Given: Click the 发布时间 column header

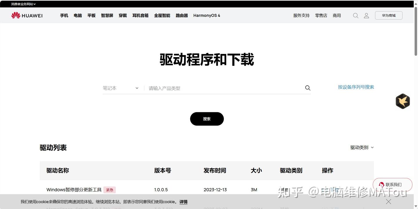Looking at the screenshot, I should [215, 171].
